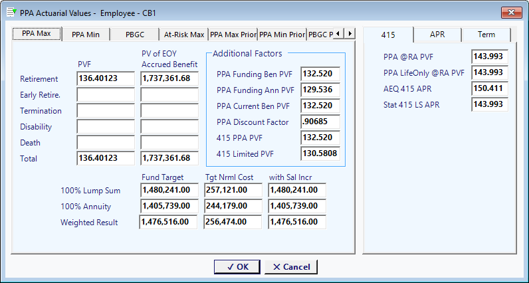
Task: Click the tab strip left scroll arrow
Action: click(338, 33)
